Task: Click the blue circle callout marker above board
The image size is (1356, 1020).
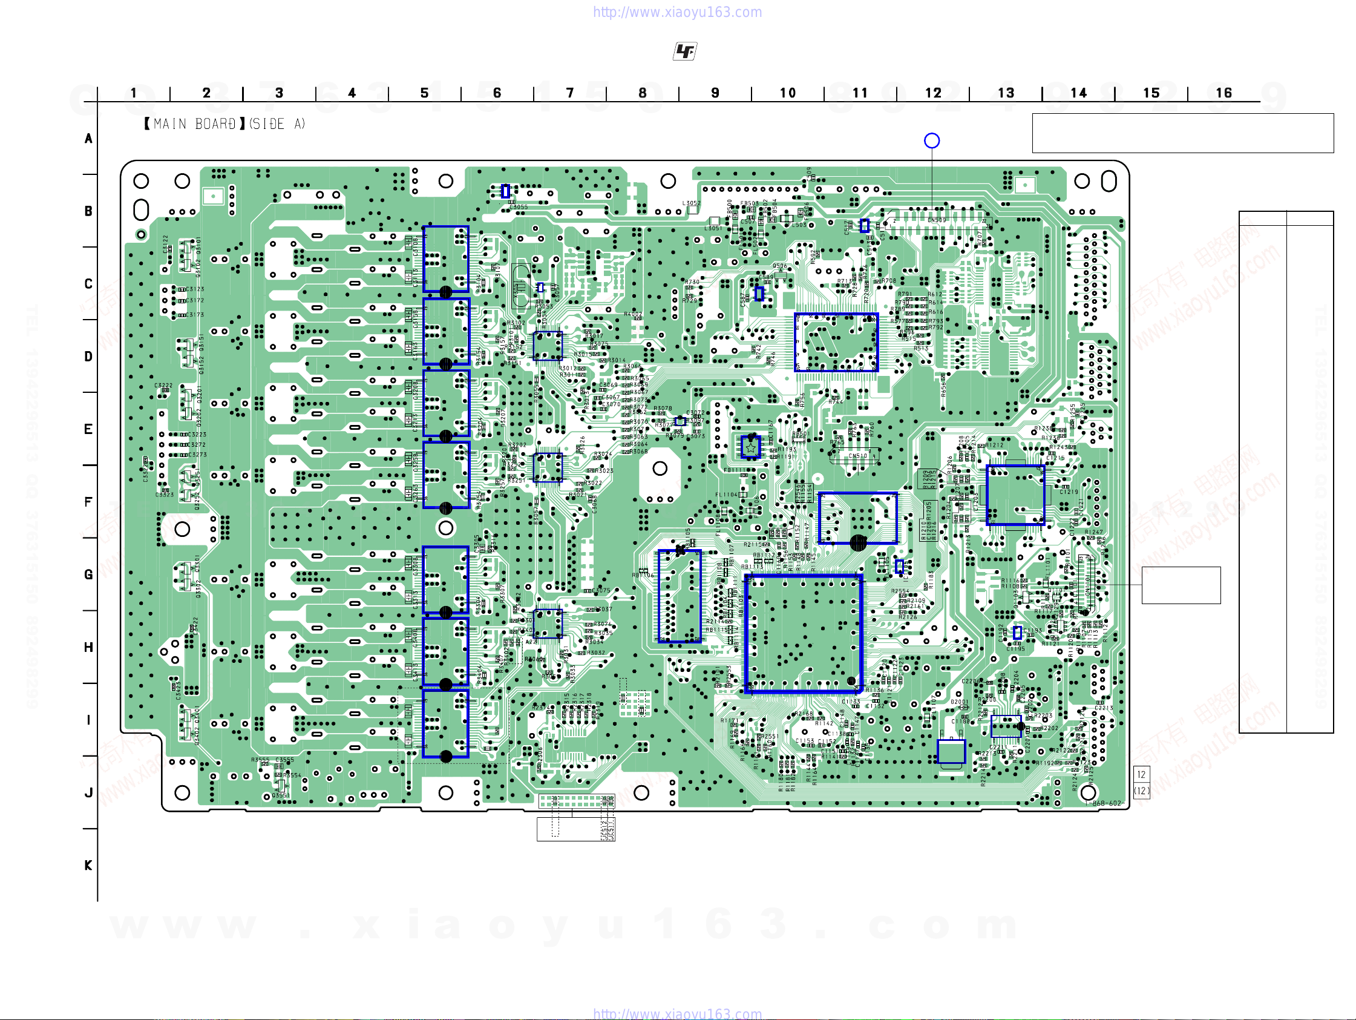Action: click(932, 140)
